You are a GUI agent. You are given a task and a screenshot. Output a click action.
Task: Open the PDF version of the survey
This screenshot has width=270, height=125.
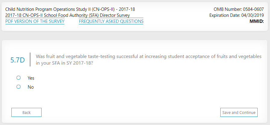click(35, 21)
